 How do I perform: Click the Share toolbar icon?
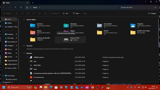[39, 13]
